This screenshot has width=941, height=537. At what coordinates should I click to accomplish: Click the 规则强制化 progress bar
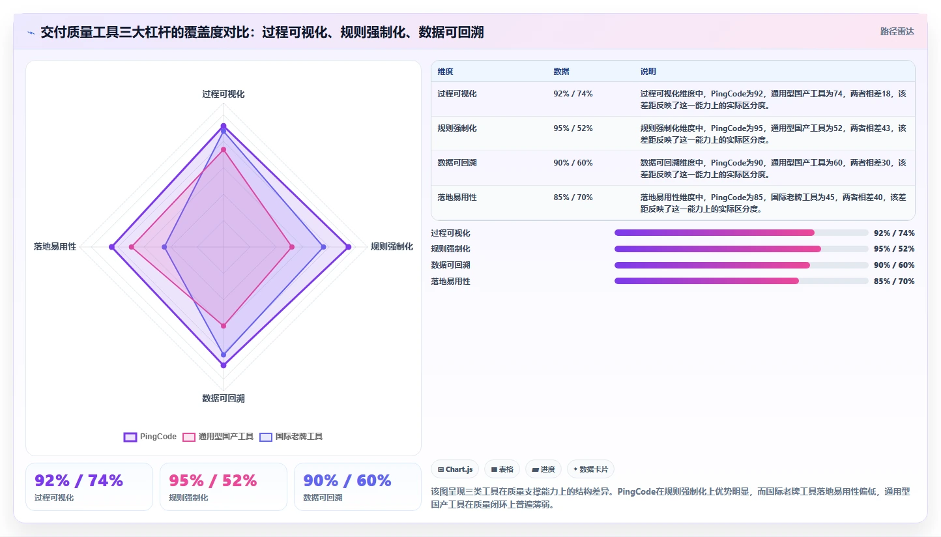[x=741, y=248]
